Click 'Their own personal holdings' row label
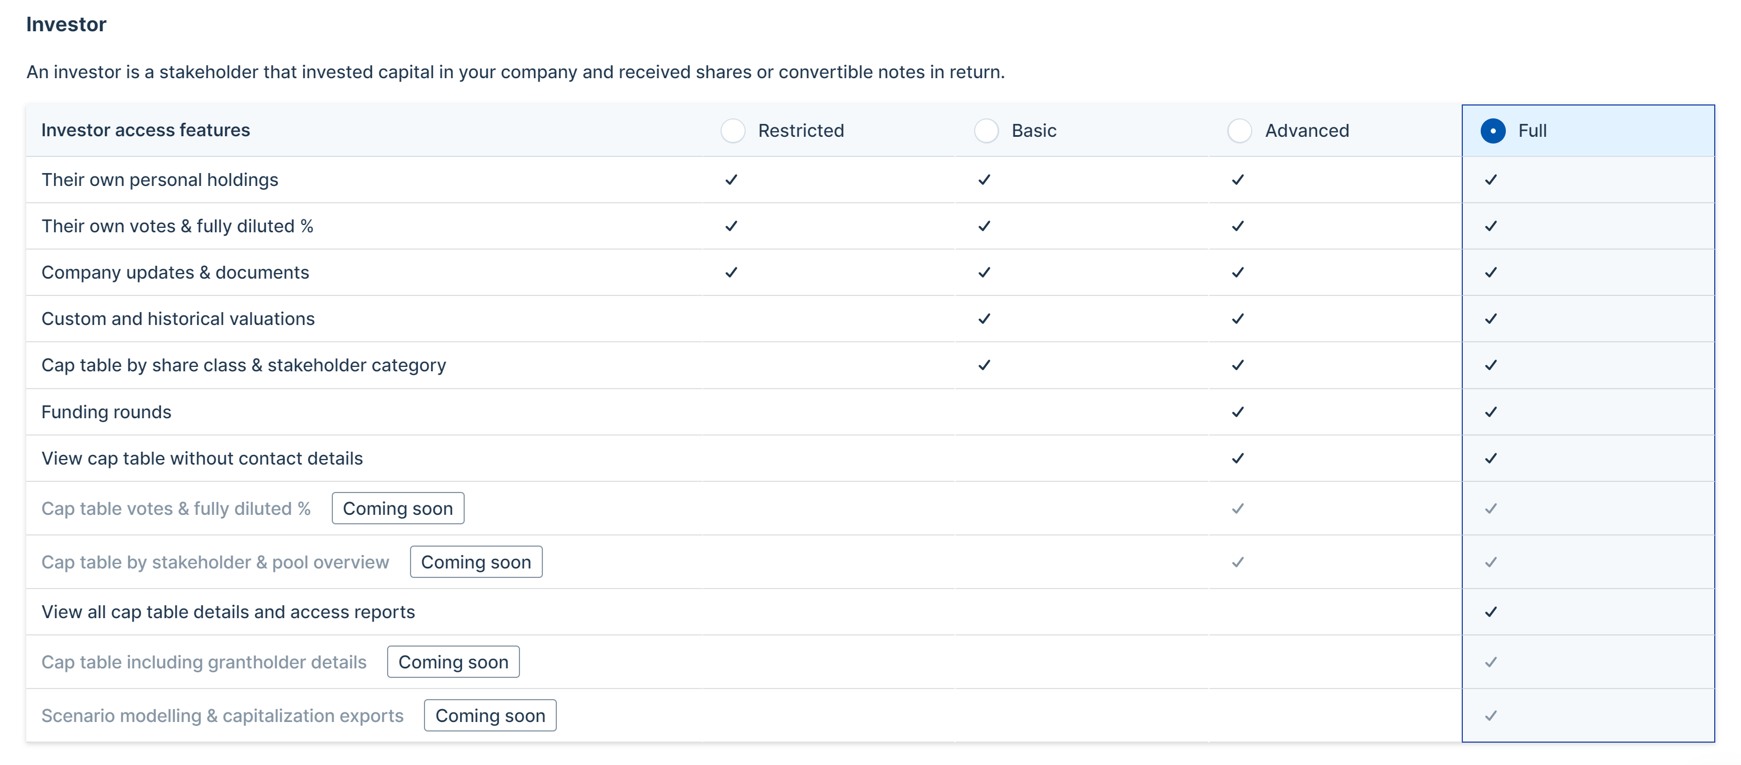 coord(160,180)
